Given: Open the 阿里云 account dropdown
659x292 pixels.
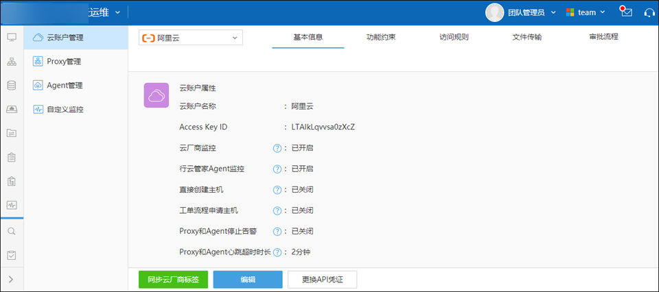Looking at the screenshot, I should 191,38.
